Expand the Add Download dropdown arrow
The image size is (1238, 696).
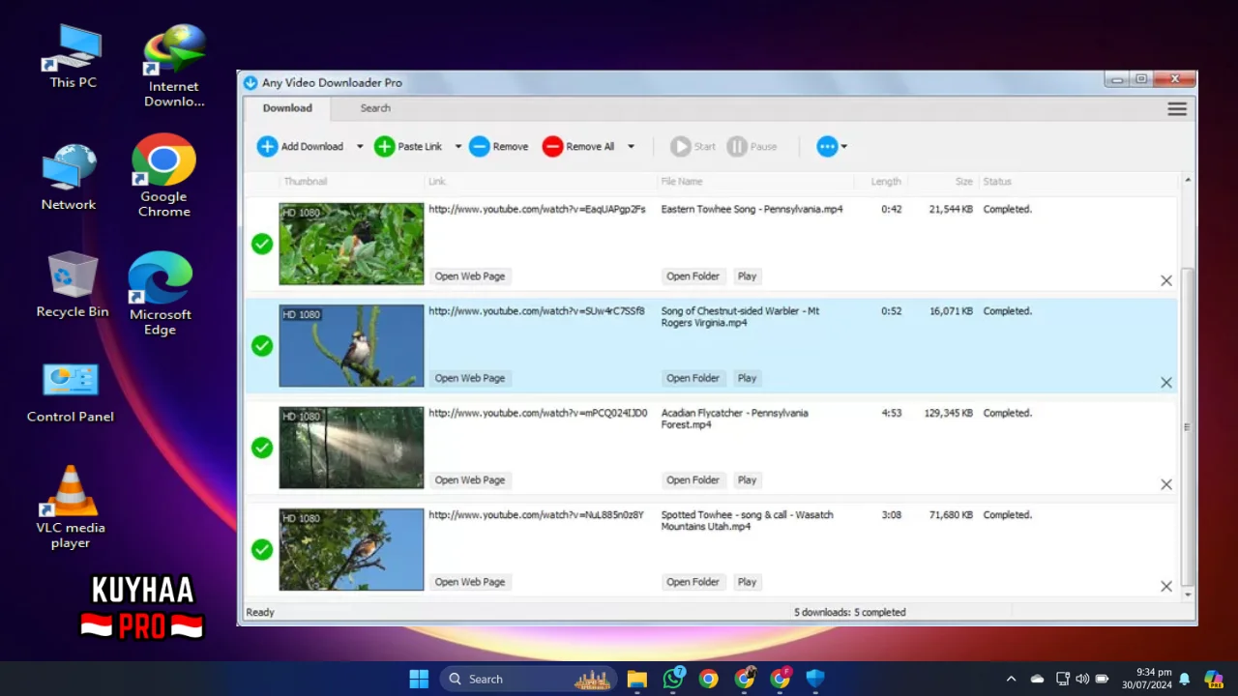point(360,147)
